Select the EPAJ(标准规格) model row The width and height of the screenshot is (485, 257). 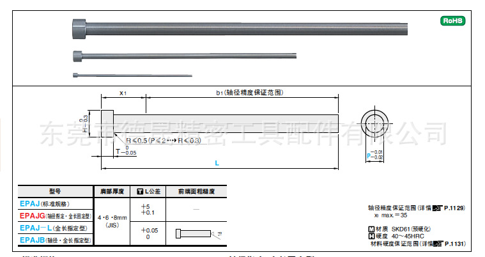click(x=55, y=204)
